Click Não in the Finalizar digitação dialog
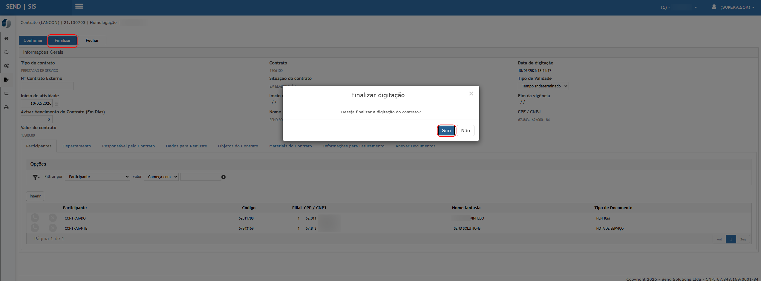Image resolution: width=761 pixels, height=281 pixels. point(465,131)
